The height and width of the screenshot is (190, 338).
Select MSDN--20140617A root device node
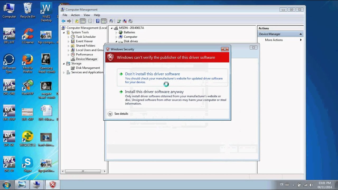[132, 28]
